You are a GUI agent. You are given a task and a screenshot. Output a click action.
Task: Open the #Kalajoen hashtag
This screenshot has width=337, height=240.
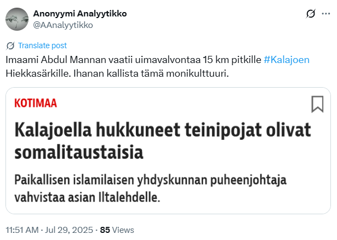tap(294, 59)
